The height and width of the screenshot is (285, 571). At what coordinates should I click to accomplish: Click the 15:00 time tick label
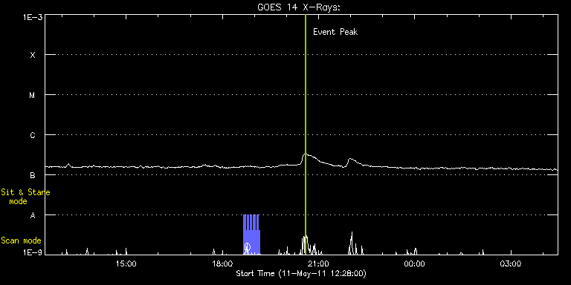click(x=126, y=263)
